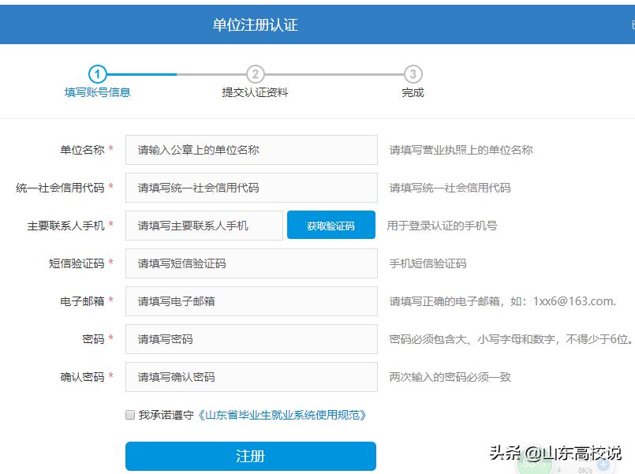This screenshot has width=635, height=474.
Task: Click the step 3 circle for 完成
Action: [413, 74]
